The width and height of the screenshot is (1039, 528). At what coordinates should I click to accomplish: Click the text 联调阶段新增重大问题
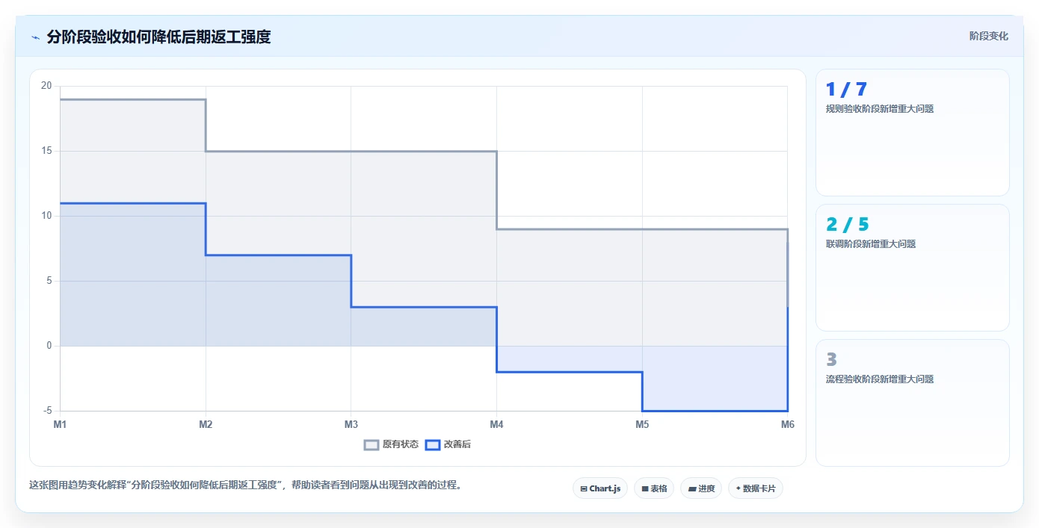tap(871, 244)
